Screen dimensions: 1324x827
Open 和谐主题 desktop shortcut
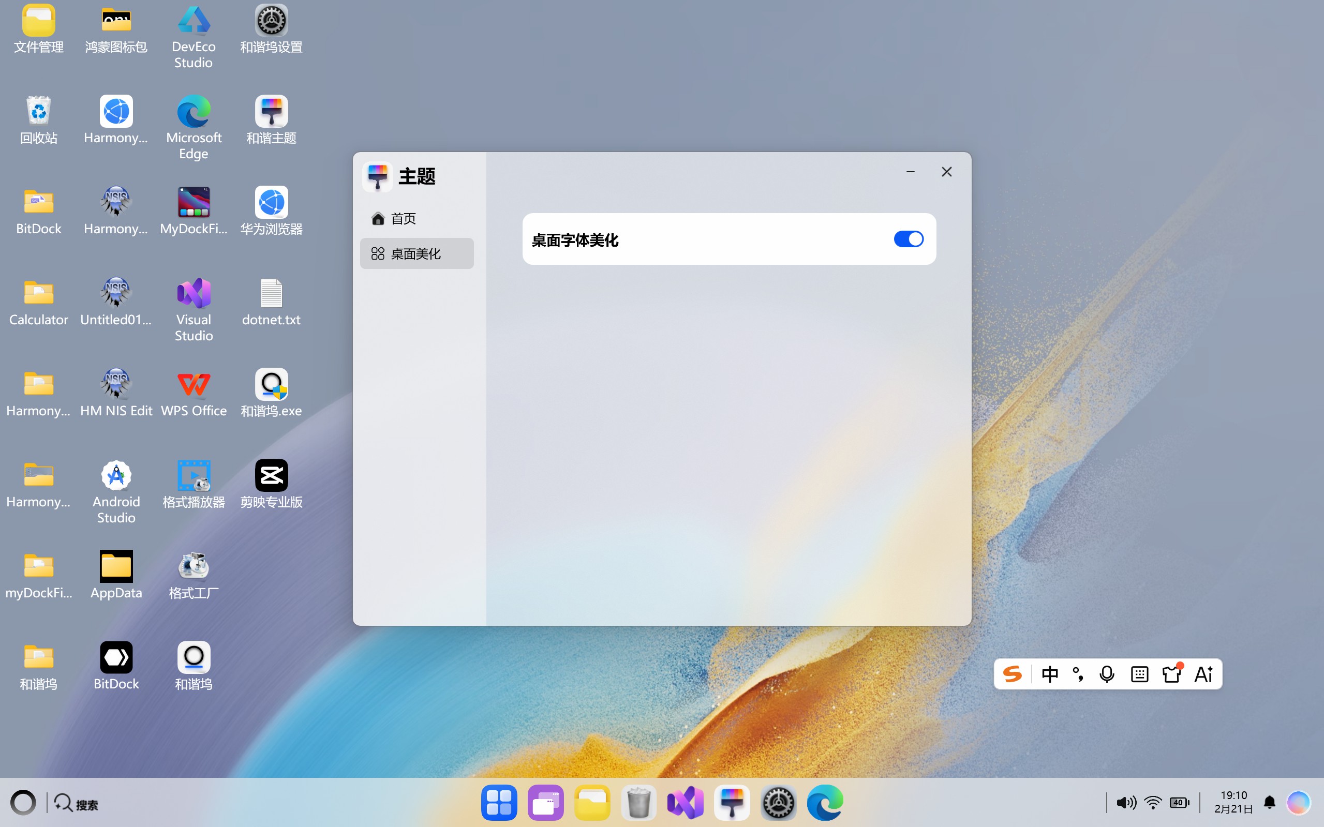tap(271, 120)
